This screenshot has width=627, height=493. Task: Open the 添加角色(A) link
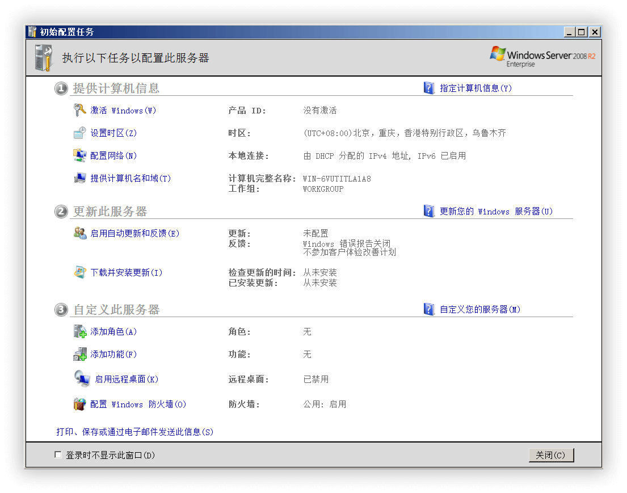pos(113,332)
